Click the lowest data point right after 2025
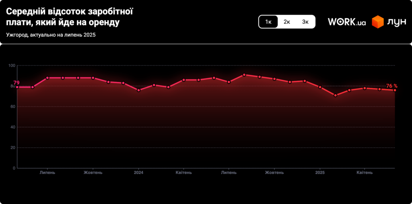 coord(335,95)
